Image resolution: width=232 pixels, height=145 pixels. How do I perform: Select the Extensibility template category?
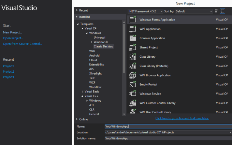coord(97,64)
